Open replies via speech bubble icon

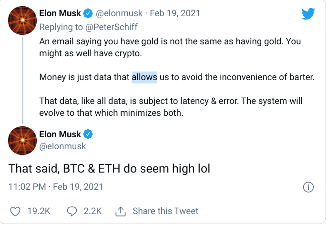[x=72, y=211]
